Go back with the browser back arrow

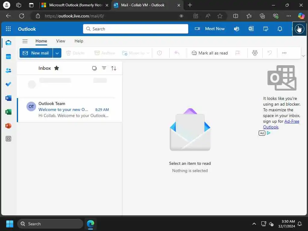click(x=8, y=16)
